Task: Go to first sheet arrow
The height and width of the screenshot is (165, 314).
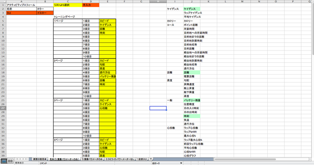Action: [17, 159]
